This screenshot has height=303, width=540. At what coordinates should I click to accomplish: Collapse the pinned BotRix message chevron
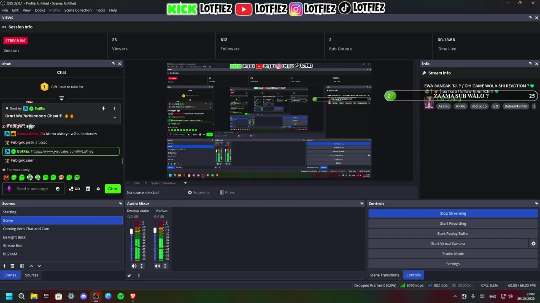[x=114, y=117]
